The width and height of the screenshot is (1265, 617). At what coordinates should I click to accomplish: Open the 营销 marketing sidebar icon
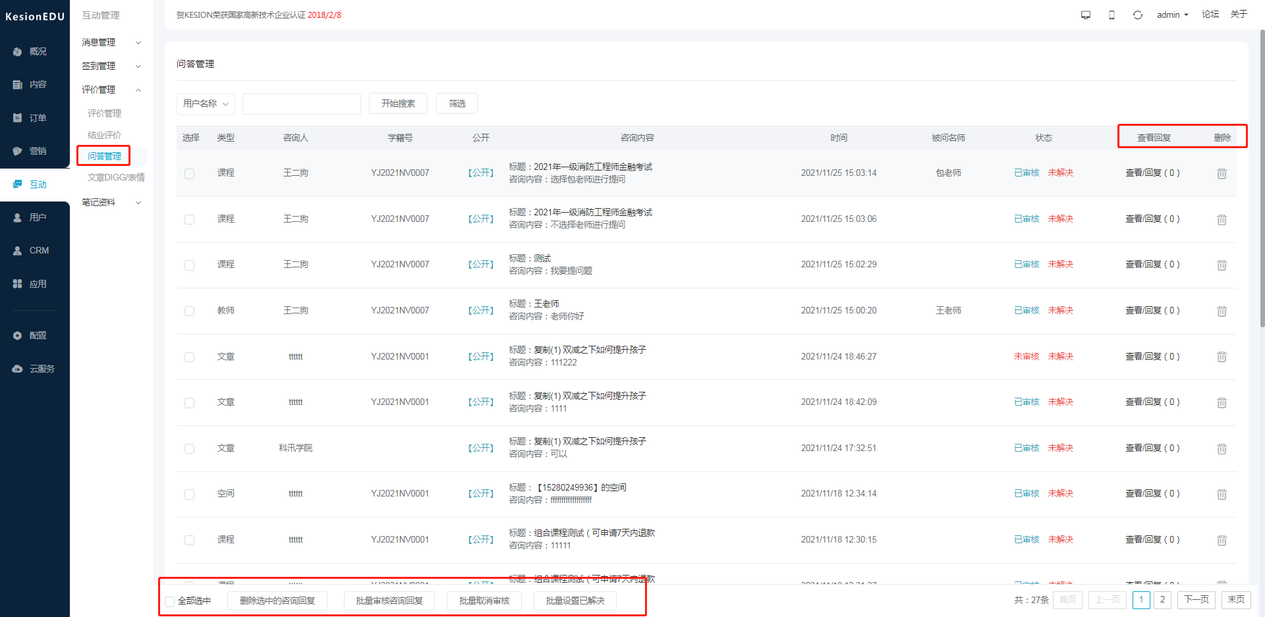(18, 151)
